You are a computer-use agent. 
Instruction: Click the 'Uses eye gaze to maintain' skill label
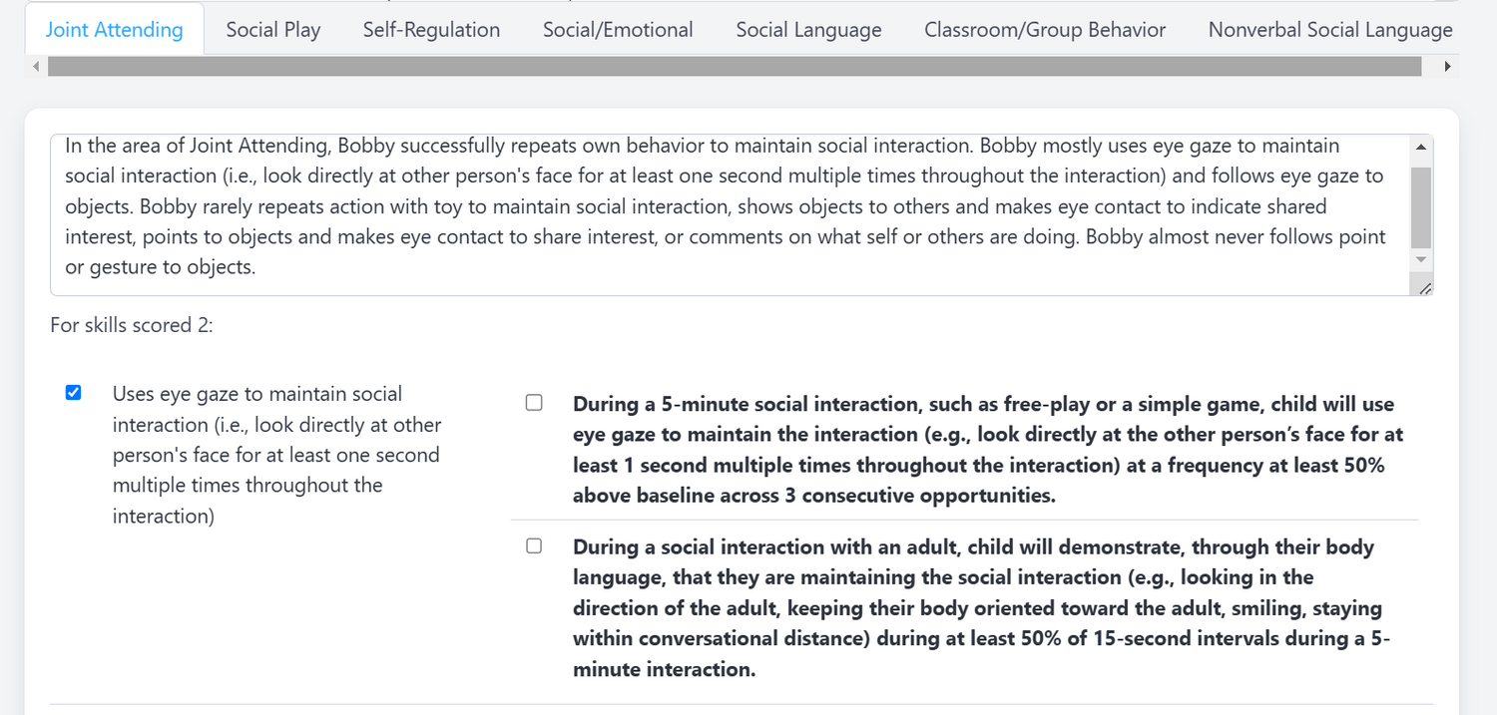pyautogui.click(x=276, y=455)
